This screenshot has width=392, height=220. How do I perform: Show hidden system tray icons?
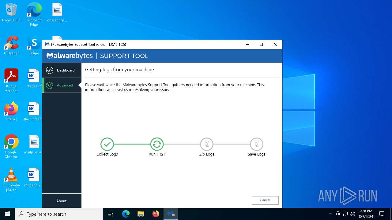(x=330, y=214)
